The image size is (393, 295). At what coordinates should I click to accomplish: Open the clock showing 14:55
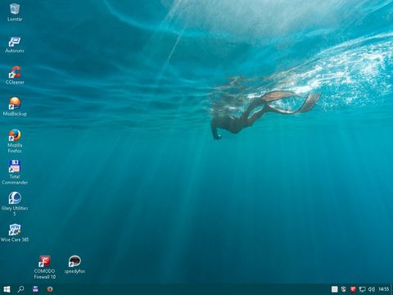pos(384,289)
